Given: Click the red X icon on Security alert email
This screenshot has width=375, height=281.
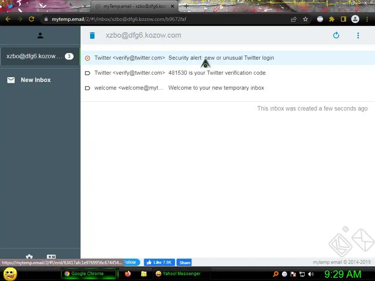Looking at the screenshot, I should 88,58.
